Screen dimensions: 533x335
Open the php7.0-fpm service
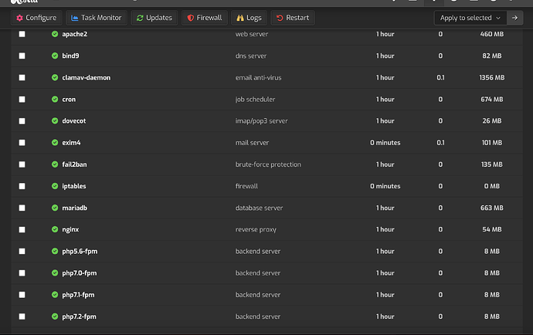pyautogui.click(x=80, y=273)
